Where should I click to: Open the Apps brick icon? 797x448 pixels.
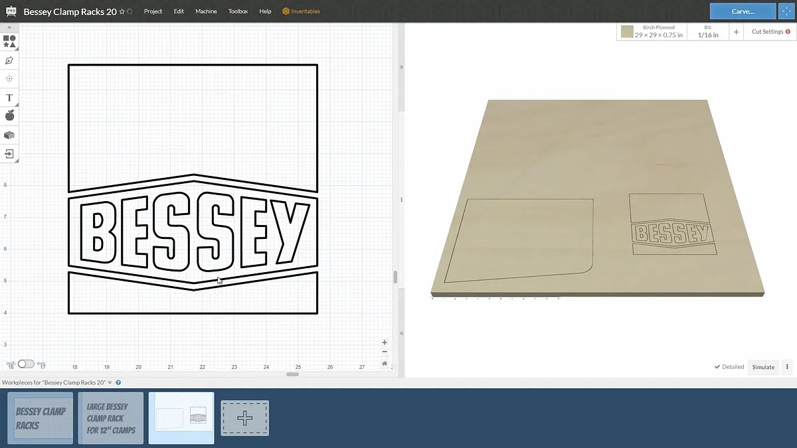click(x=9, y=135)
